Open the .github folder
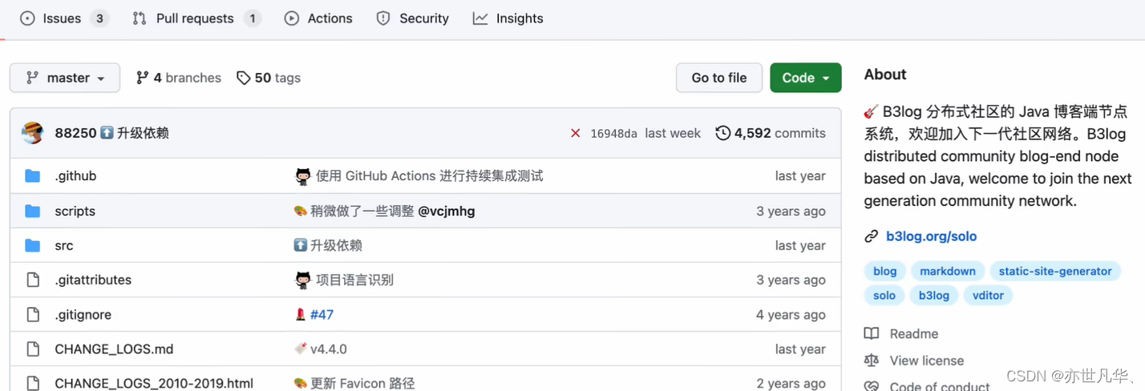 [x=75, y=175]
